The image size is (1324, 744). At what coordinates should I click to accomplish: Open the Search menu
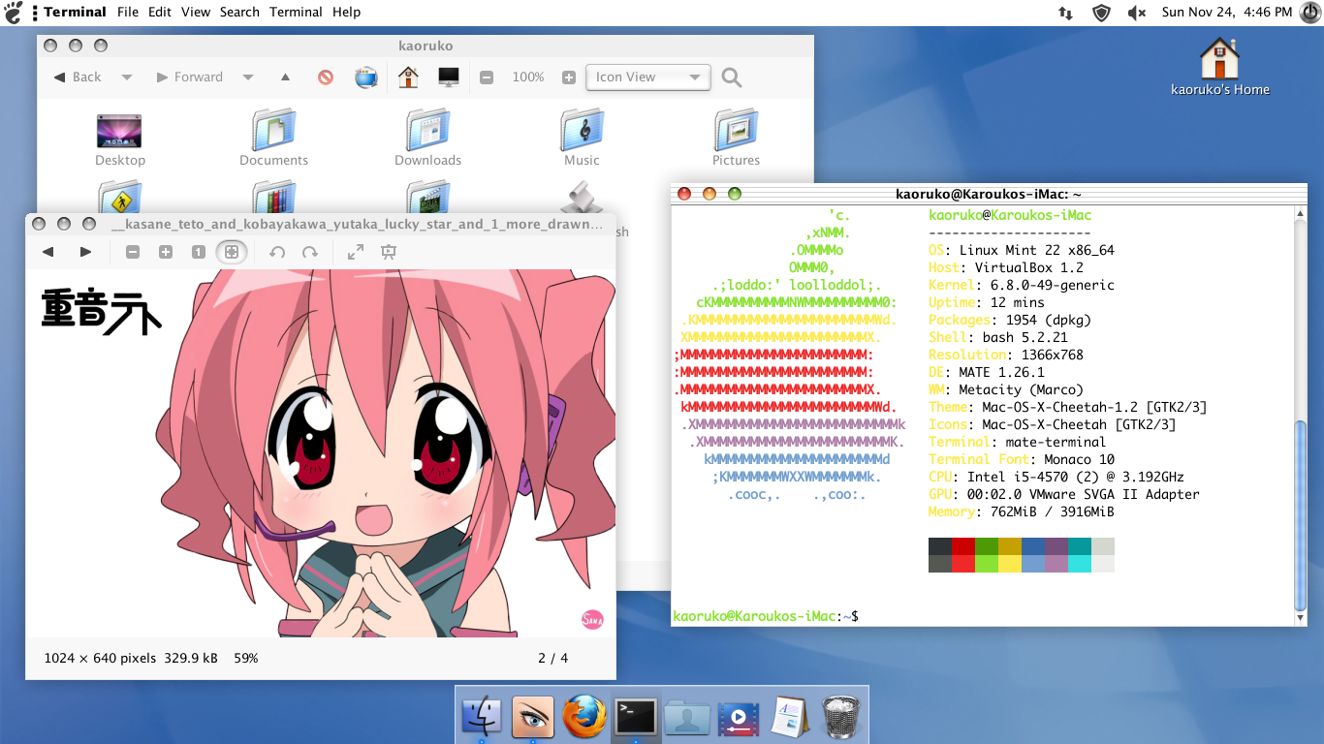coord(239,13)
